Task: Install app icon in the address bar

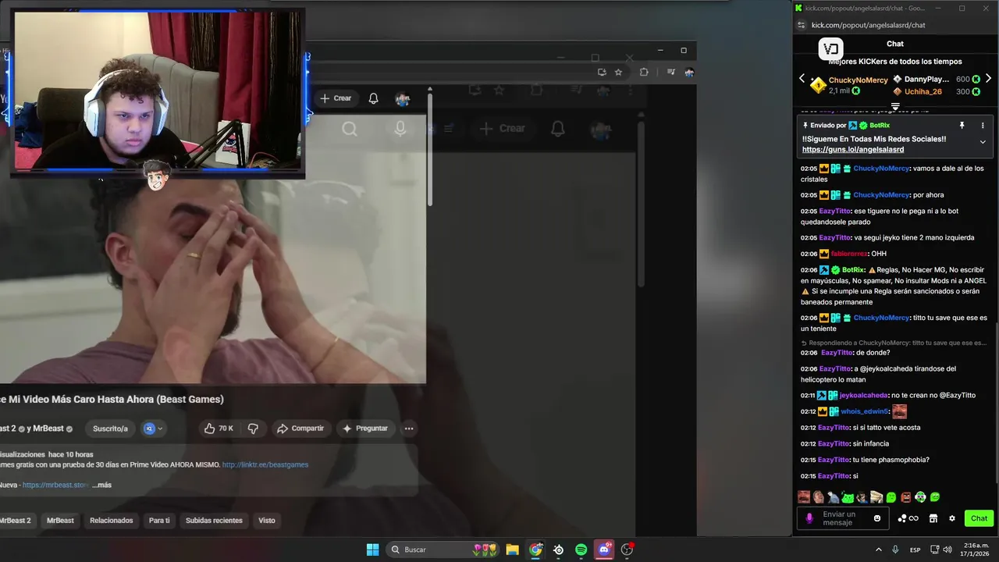Action: [602, 72]
